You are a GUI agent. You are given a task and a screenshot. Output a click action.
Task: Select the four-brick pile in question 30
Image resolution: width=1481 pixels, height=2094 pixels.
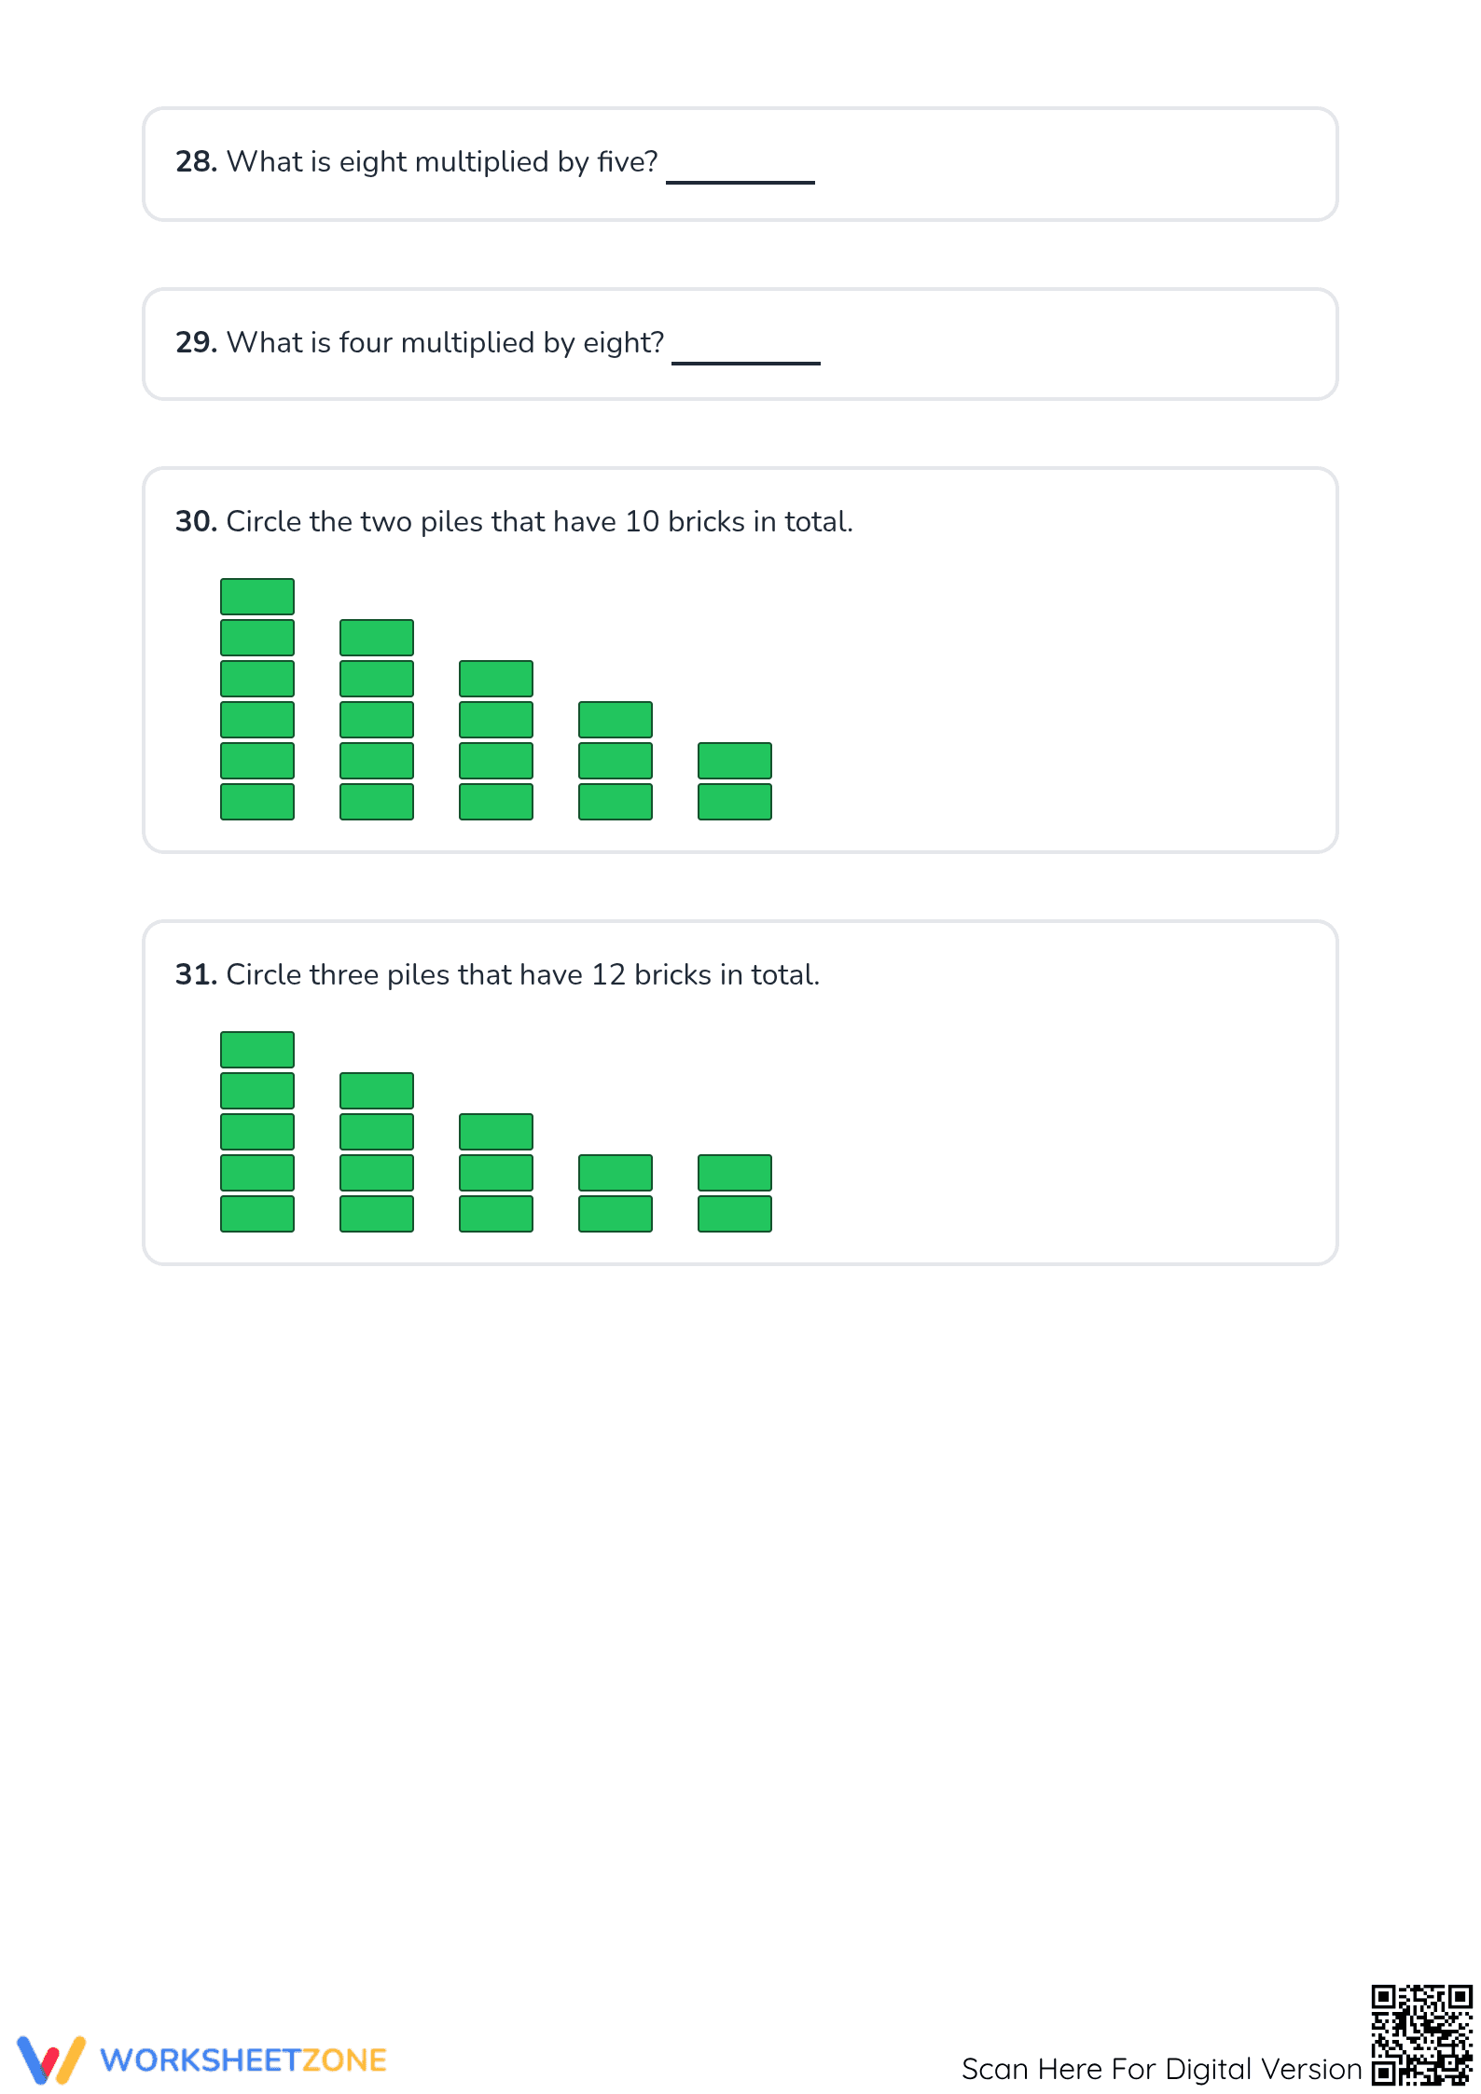coord(496,740)
